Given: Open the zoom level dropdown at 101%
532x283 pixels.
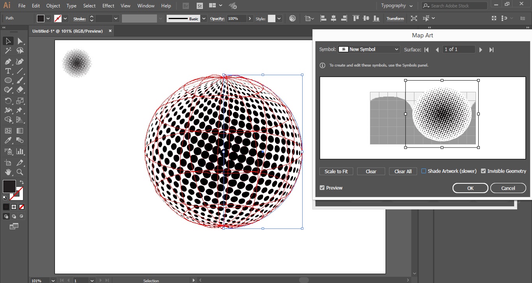Looking at the screenshot, I should pyautogui.click(x=53, y=280).
